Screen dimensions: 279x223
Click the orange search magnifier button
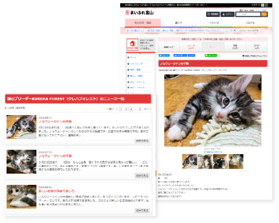coord(264,14)
